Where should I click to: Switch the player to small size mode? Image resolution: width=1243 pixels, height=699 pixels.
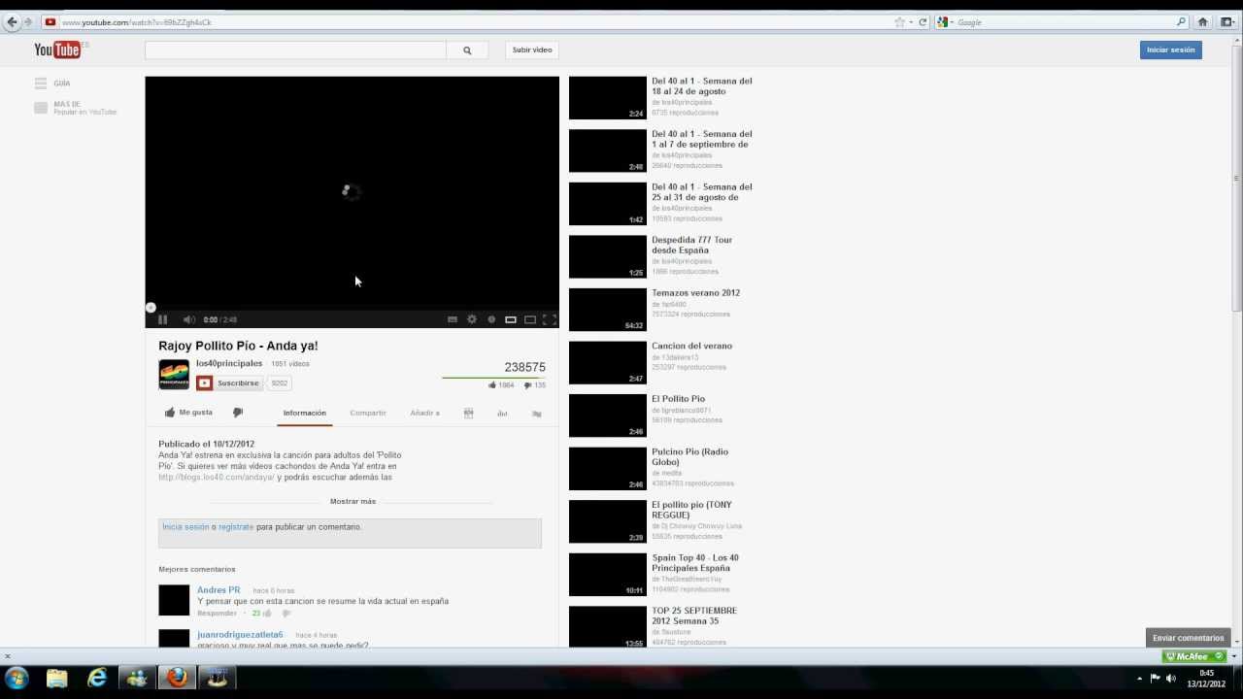point(511,319)
